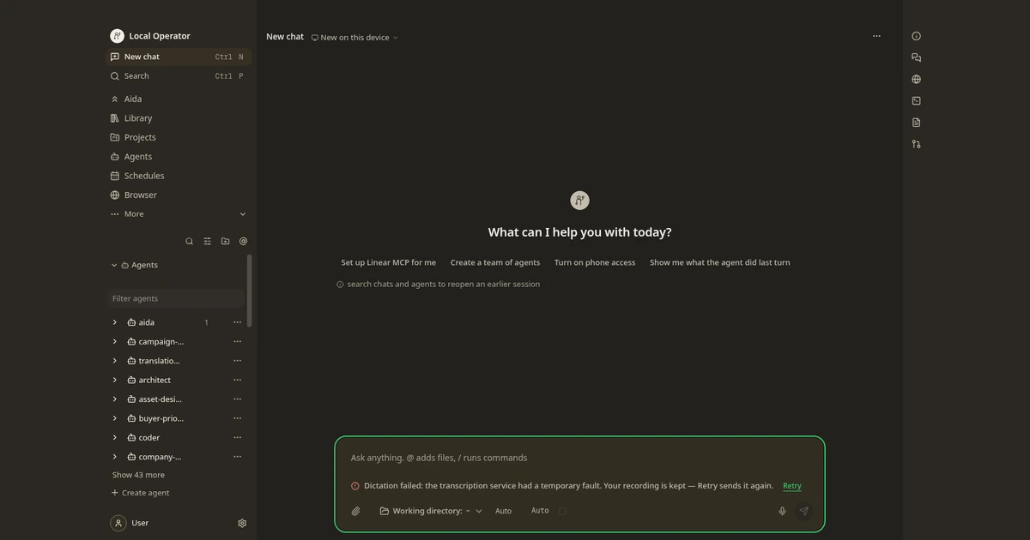This screenshot has width=1030, height=540.
Task: Choose Show me what the agent did last turn
Action: (720, 262)
